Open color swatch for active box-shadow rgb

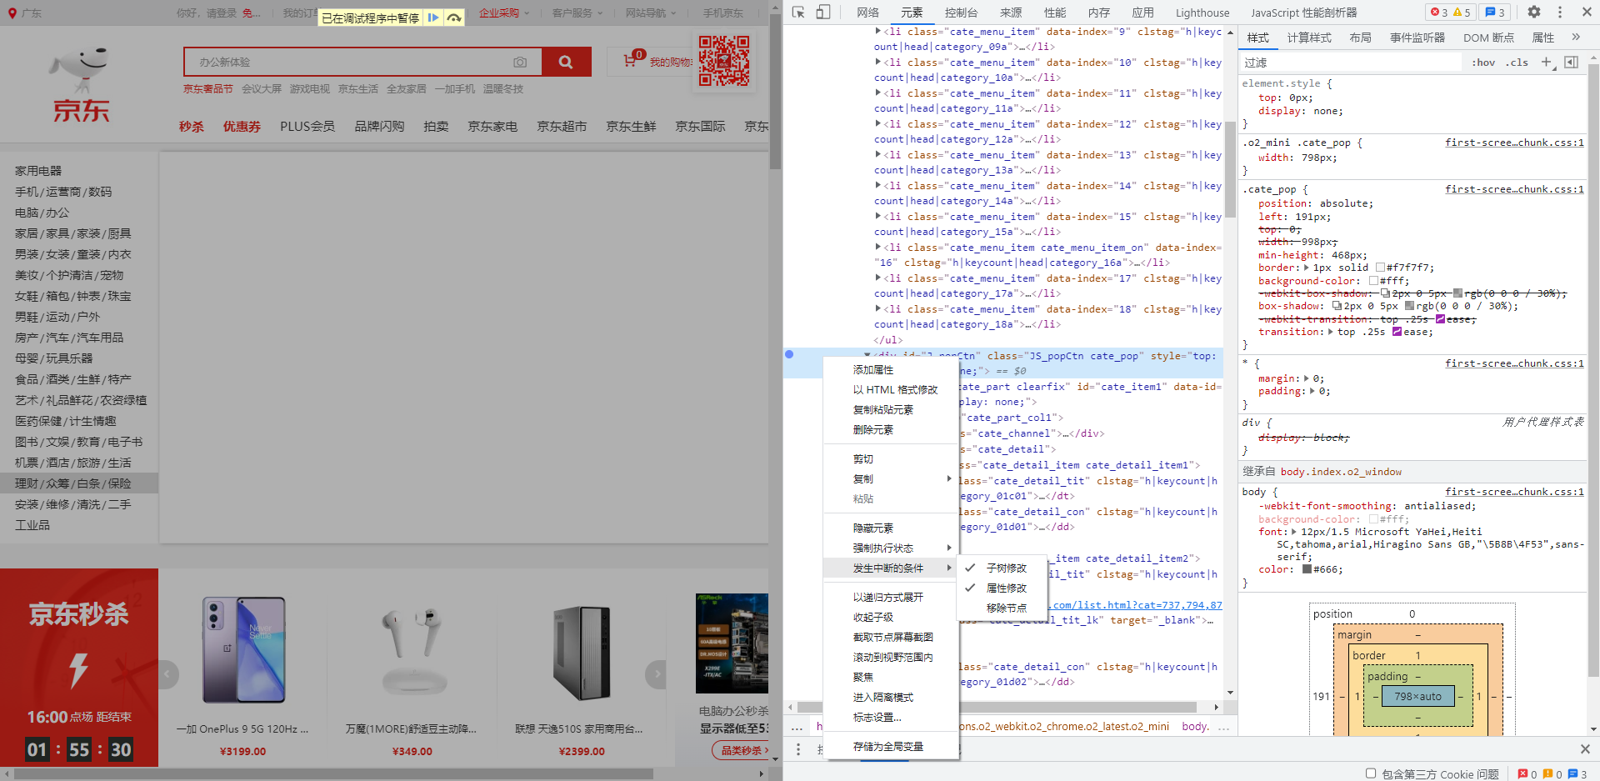pos(1409,307)
